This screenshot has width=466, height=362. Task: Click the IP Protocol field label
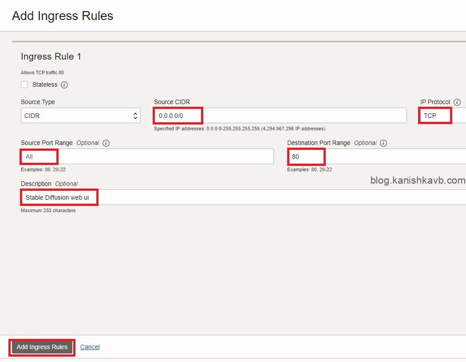435,102
